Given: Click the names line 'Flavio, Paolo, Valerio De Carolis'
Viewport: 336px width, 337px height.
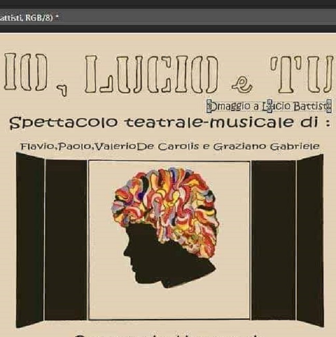Looking at the screenshot, I should tap(109, 147).
